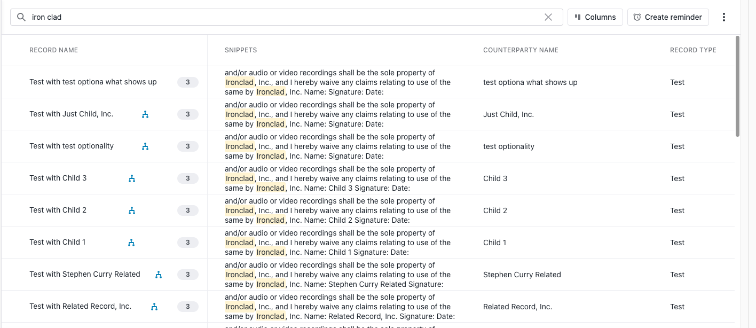Viewport: 756px width, 328px height.
Task: Click record type "Test" in the Child 1 row
Action: point(678,243)
